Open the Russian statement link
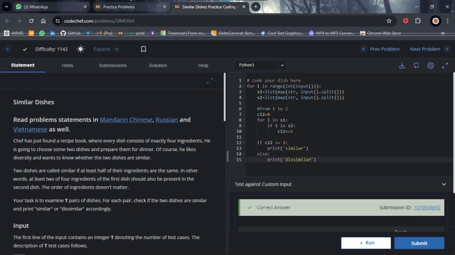This screenshot has height=255, width=455. pos(167,120)
